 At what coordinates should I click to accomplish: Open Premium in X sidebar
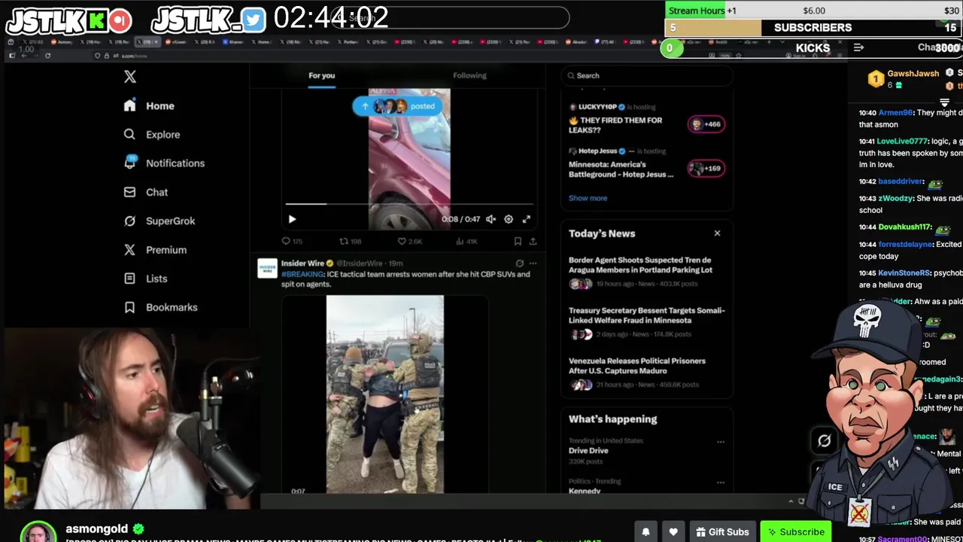155,250
